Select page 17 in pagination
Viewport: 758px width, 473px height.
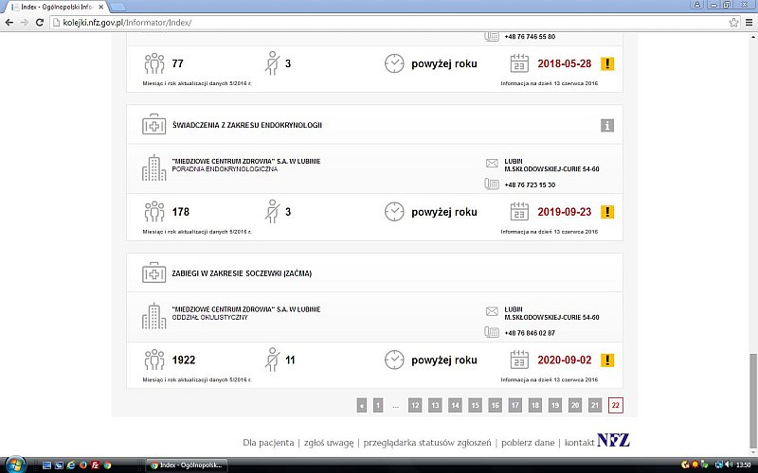click(514, 405)
